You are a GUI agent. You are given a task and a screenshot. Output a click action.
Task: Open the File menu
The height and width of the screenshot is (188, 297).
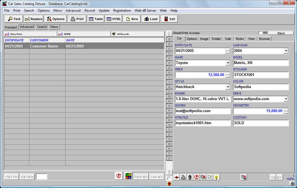click(7, 11)
